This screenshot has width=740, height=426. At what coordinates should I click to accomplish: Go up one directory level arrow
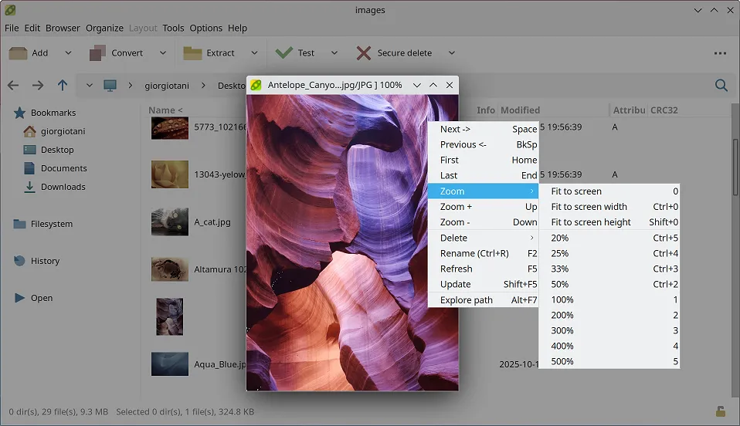pyautogui.click(x=63, y=86)
